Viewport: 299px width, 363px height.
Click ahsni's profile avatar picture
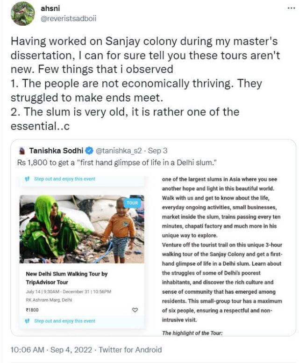[23, 14]
